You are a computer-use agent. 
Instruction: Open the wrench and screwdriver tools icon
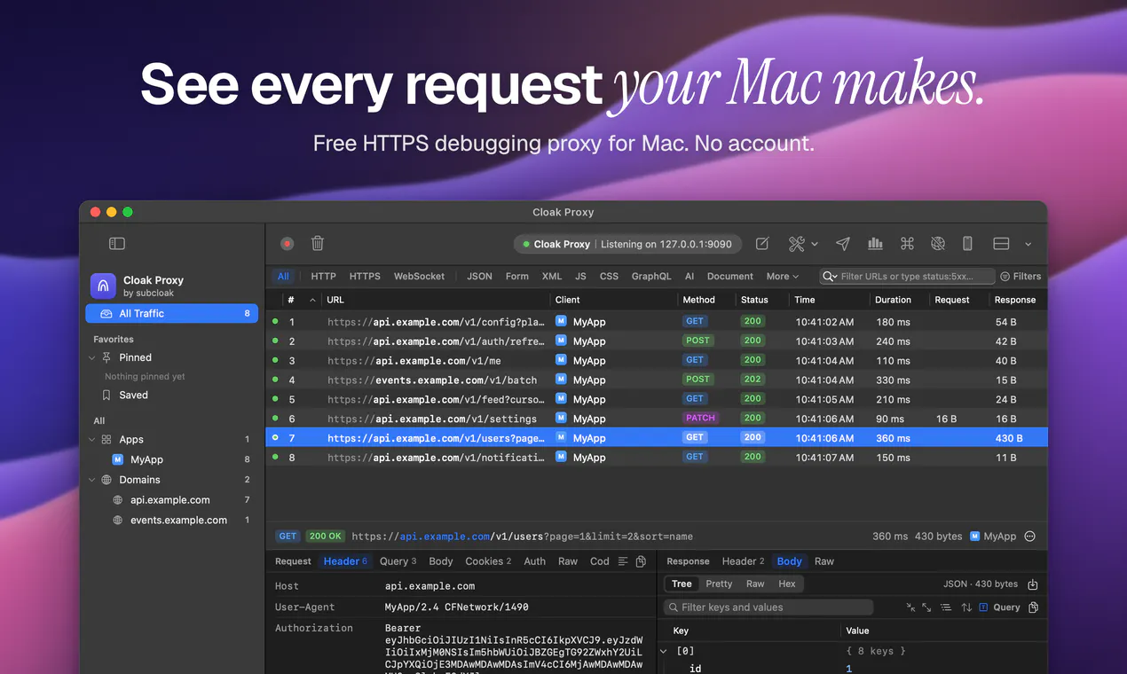(796, 244)
